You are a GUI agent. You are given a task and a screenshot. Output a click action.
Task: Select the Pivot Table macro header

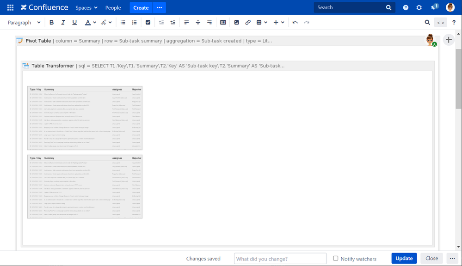[x=228, y=41]
